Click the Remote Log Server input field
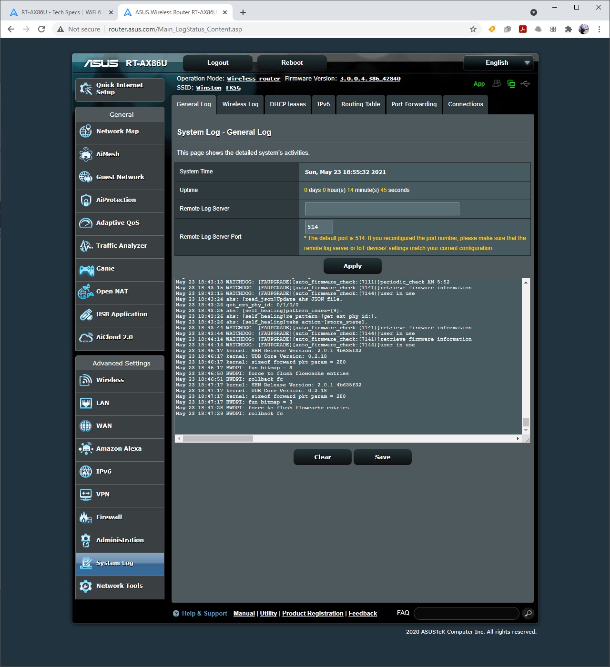Image resolution: width=610 pixels, height=667 pixels. [x=382, y=209]
